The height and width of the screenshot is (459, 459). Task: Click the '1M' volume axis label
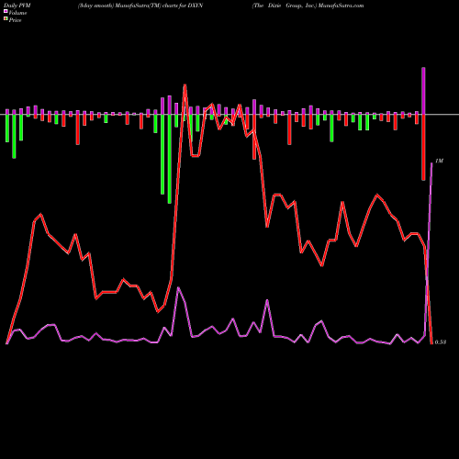tap(439, 161)
